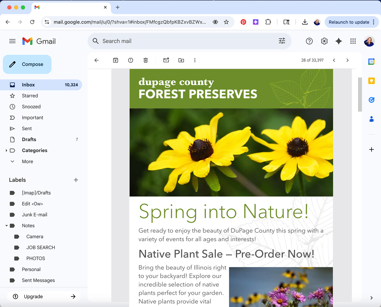Collapse the Notes label tree

(x=6, y=226)
